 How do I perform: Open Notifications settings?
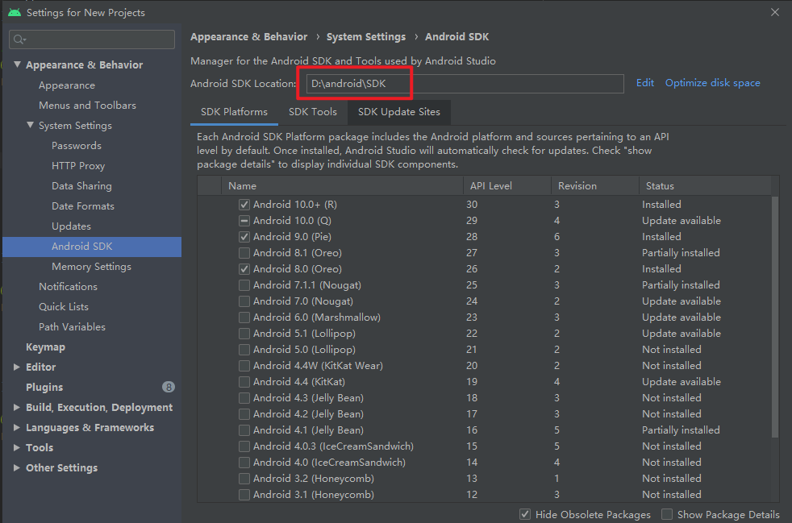[x=69, y=287]
